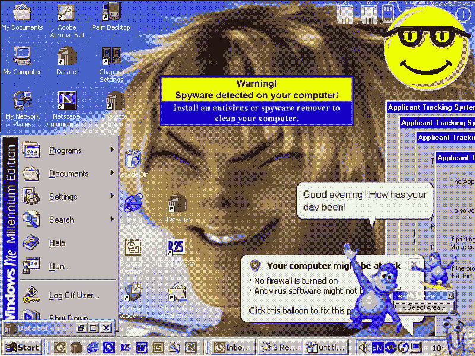Screen dimensions: 475x356
Task: Click the network computer tray icon
Action: coord(416,347)
